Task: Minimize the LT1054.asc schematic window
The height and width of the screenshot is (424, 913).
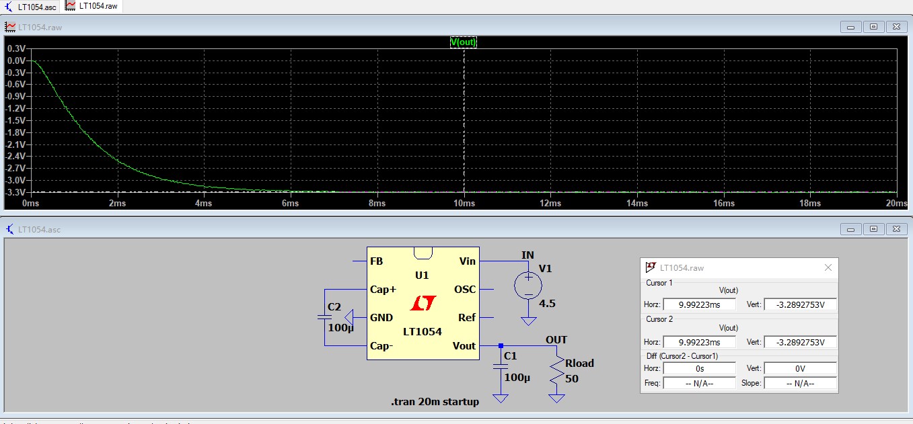Action: [851, 229]
